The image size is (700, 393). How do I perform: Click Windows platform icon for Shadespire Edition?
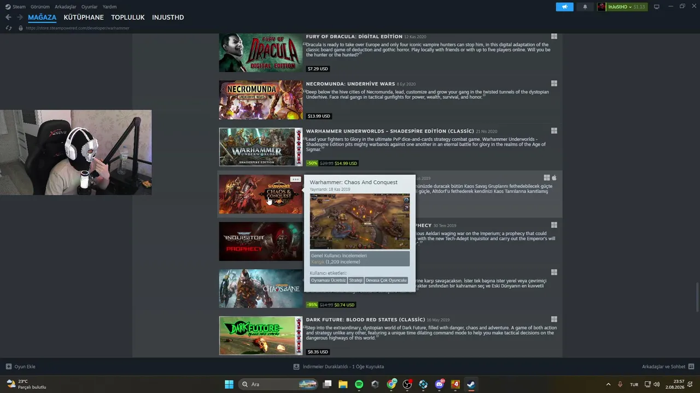[554, 131]
